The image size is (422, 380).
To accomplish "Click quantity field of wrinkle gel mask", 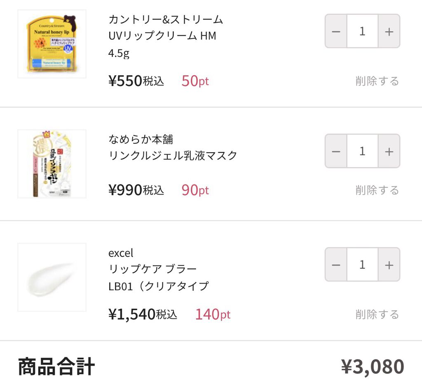I will pyautogui.click(x=362, y=151).
